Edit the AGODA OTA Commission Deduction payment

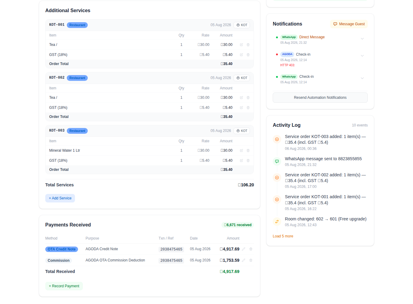(x=244, y=260)
